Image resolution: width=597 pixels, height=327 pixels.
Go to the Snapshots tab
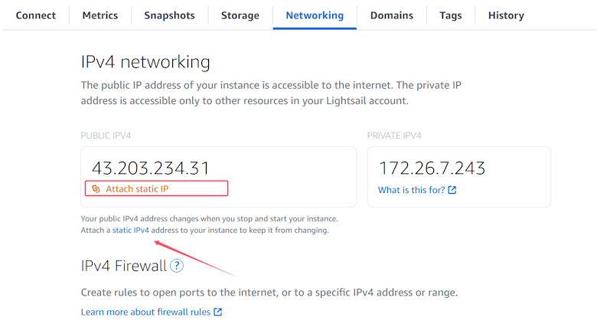[169, 15]
